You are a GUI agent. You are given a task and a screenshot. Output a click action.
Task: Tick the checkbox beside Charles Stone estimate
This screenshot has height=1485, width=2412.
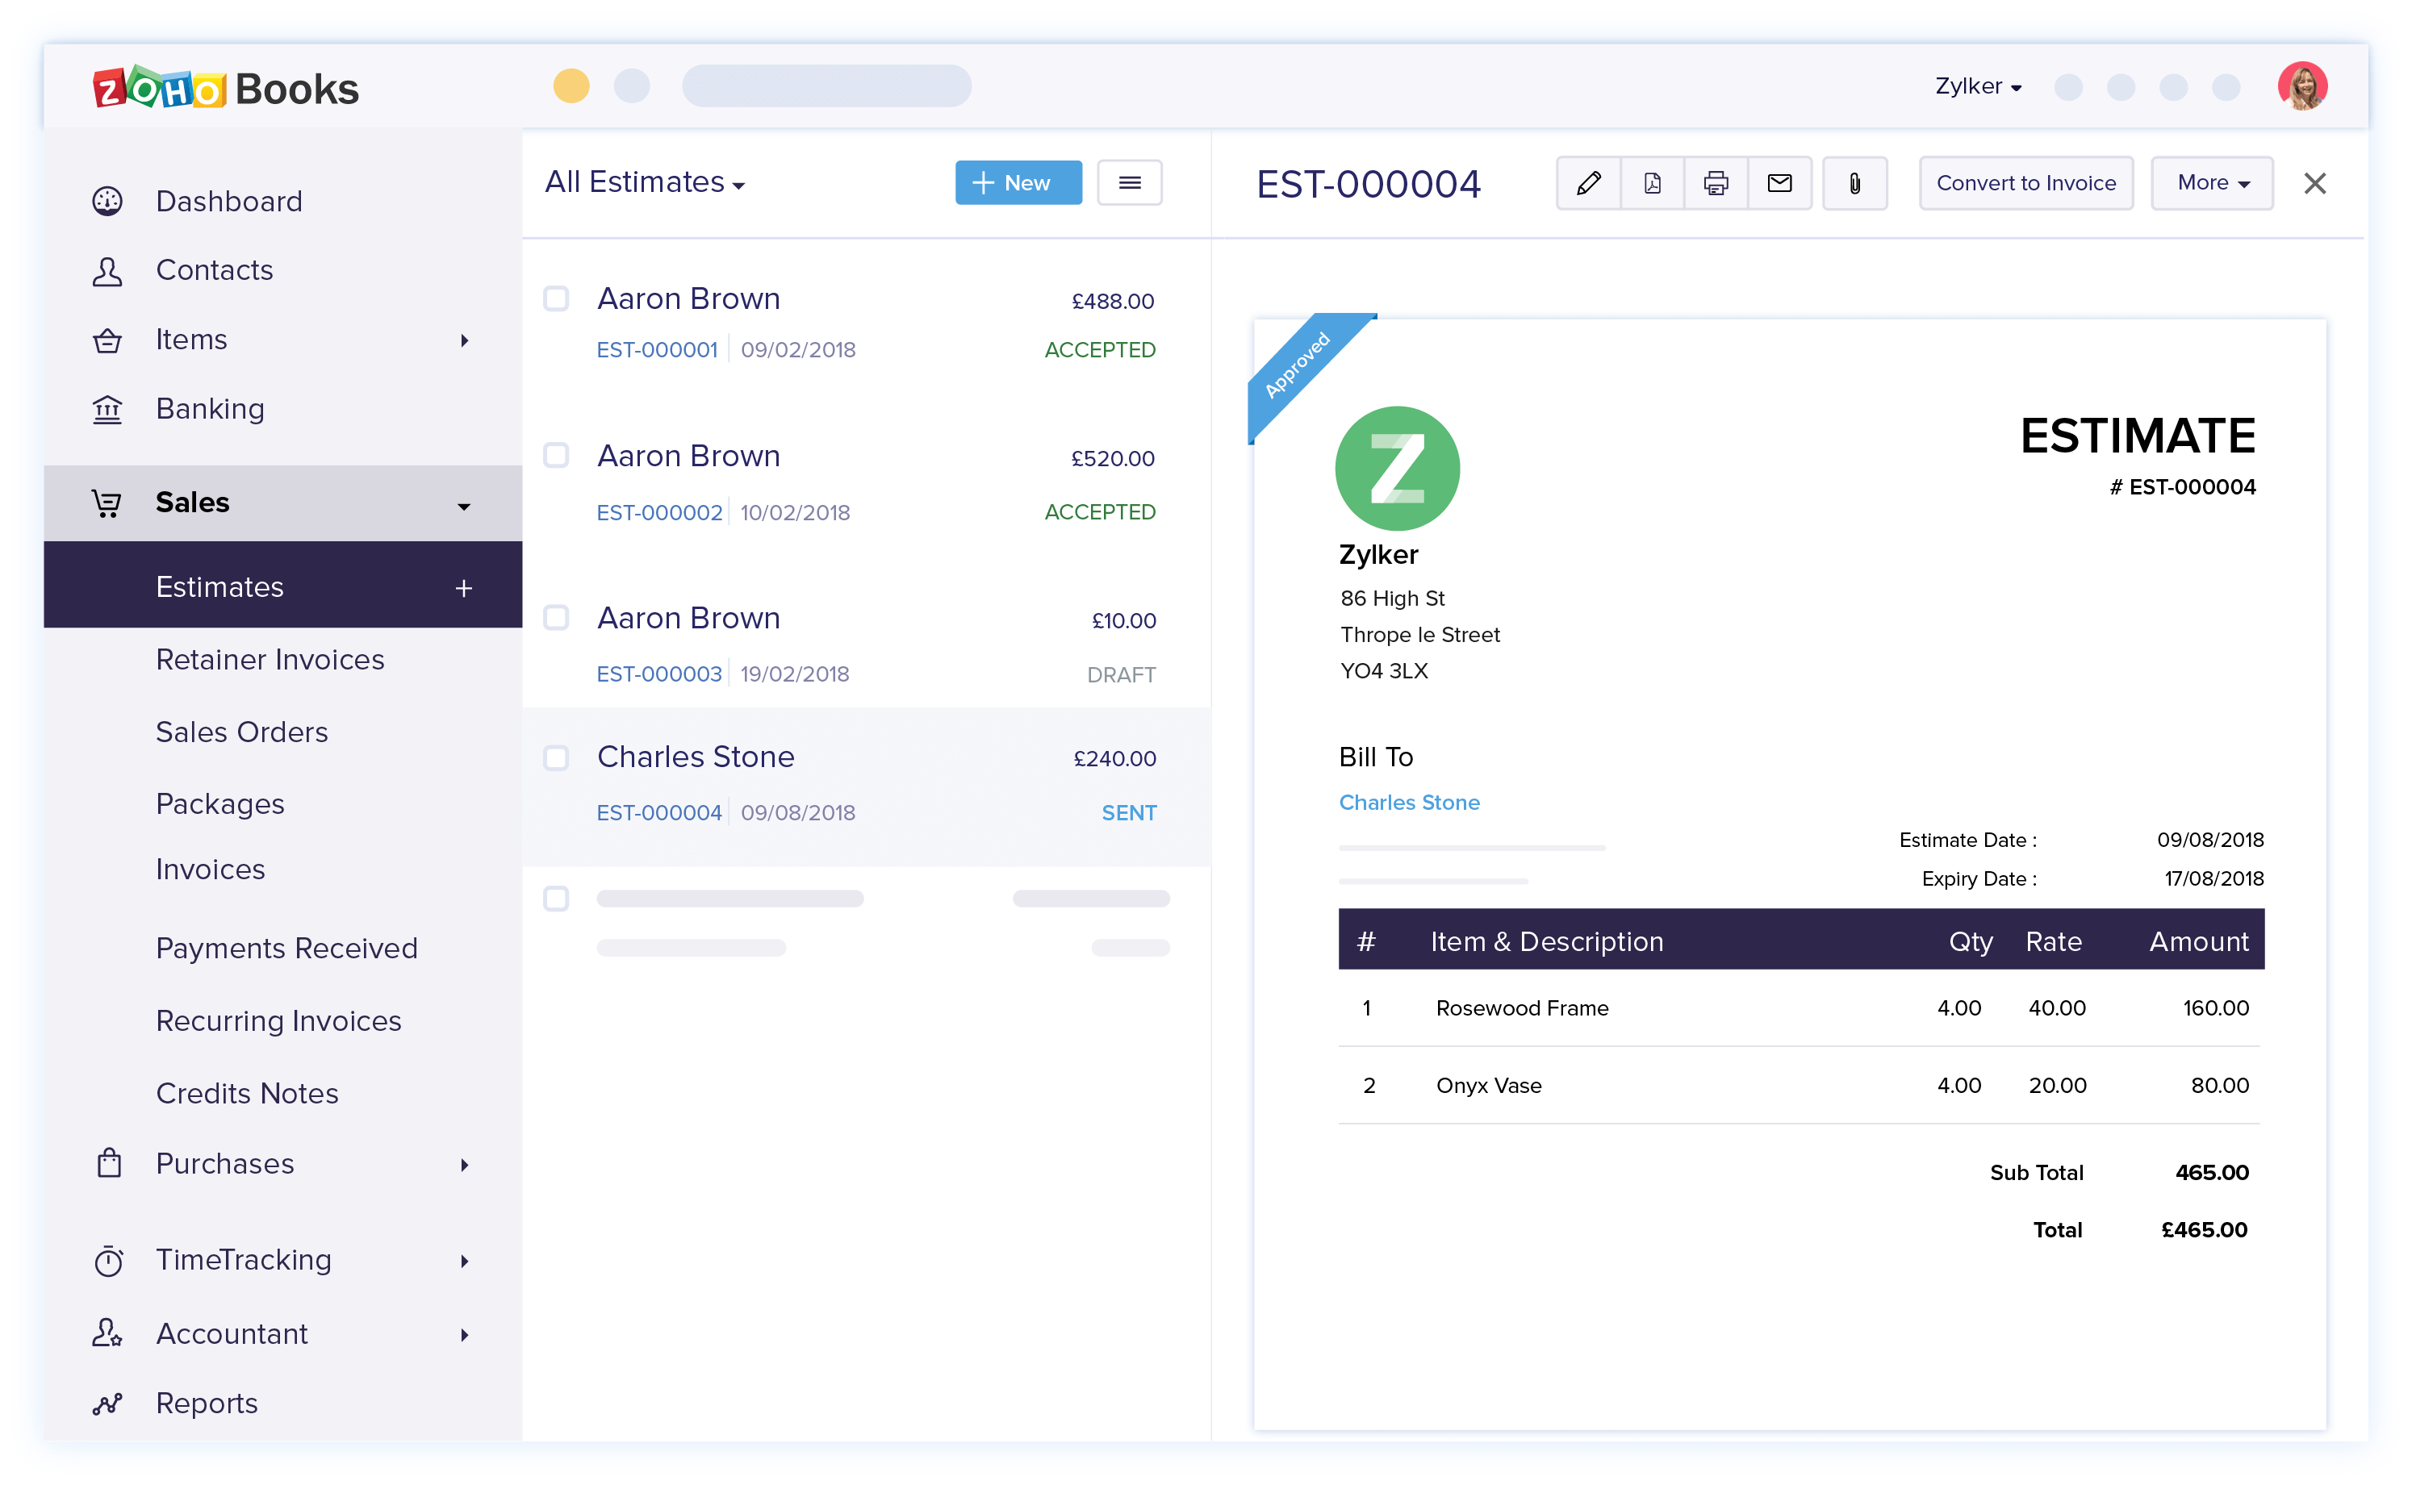(556, 757)
